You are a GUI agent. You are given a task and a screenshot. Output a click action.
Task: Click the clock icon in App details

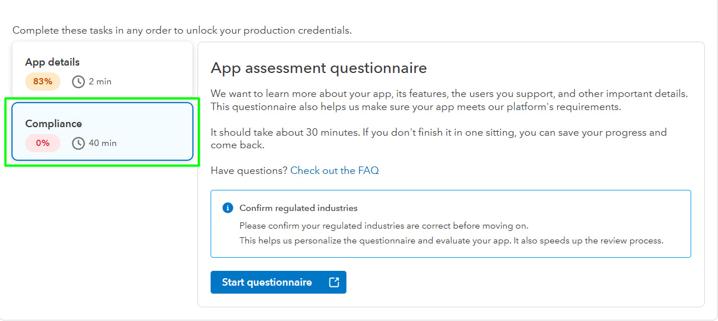point(78,82)
